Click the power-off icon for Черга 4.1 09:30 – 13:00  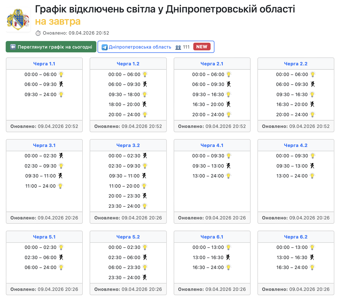pos(228,166)
